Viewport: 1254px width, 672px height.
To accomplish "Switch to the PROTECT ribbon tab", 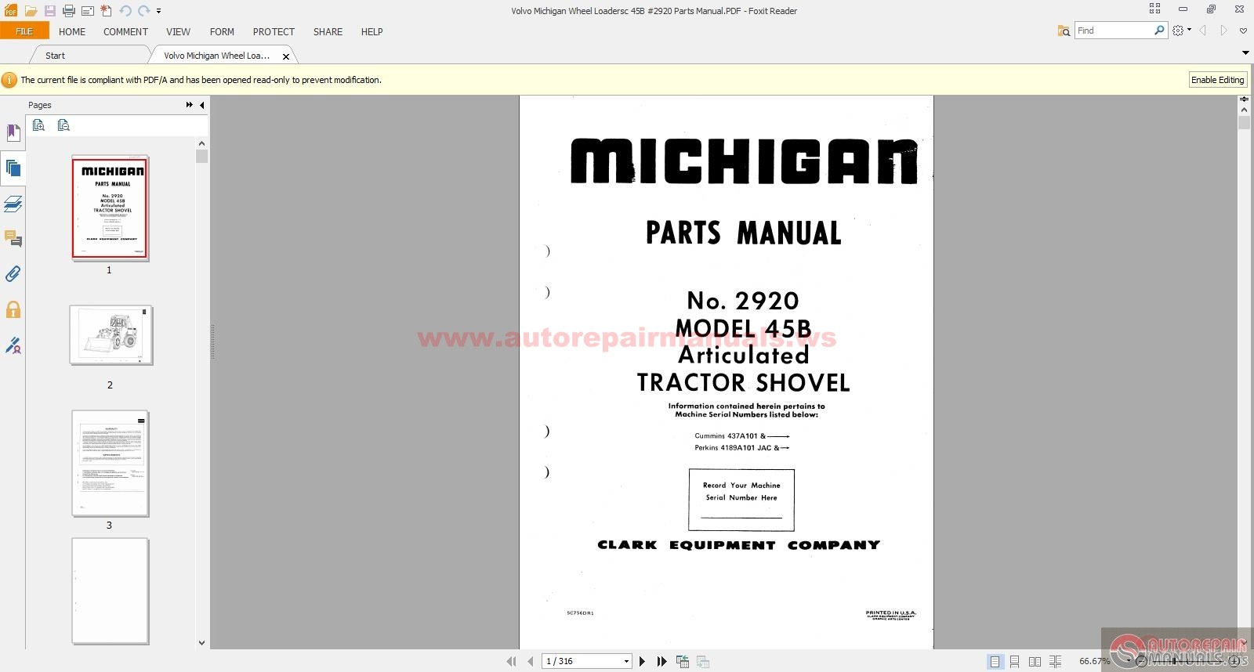I will [x=274, y=31].
